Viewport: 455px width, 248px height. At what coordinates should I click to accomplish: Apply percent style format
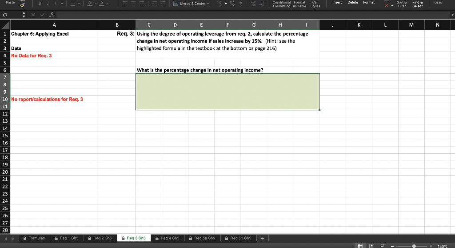coord(232,4)
